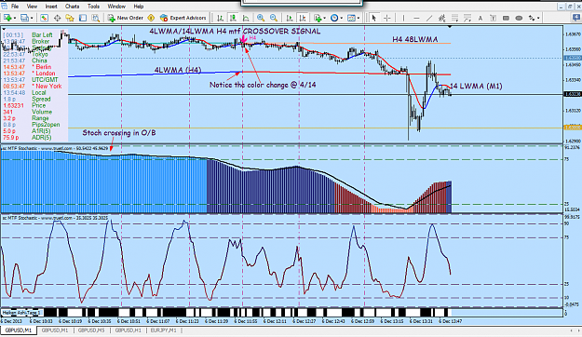Screen dimensions: 582x337
Task: Click the 14 LWMA (M1) chart label
Action: click(x=476, y=86)
